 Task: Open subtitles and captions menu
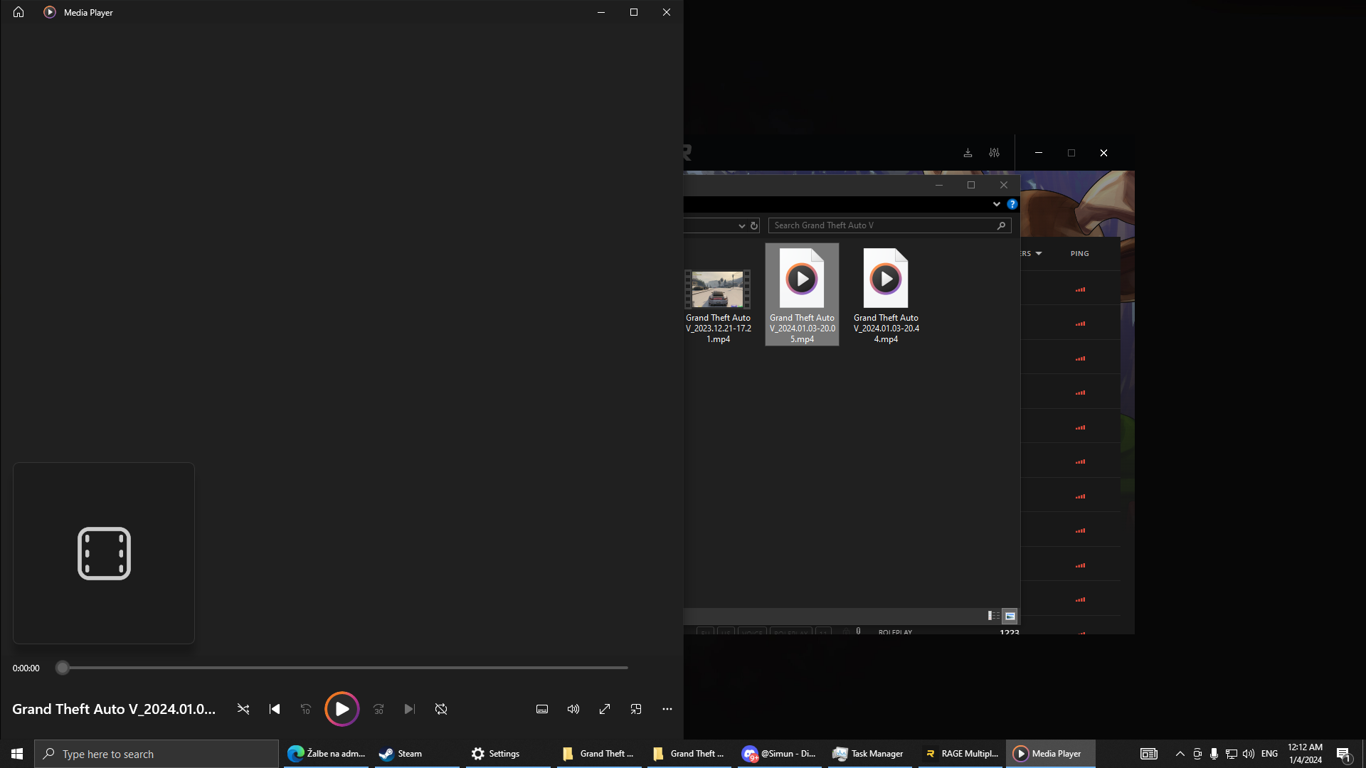(542, 709)
